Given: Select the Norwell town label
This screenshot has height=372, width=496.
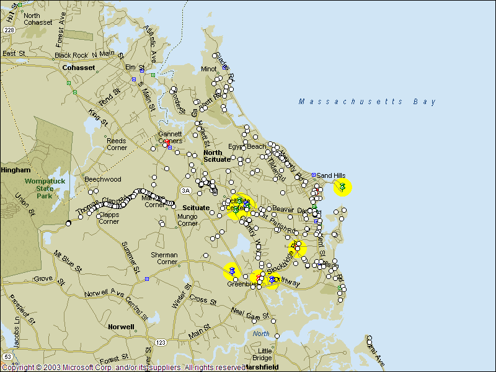Looking at the screenshot, I should [x=121, y=327].
